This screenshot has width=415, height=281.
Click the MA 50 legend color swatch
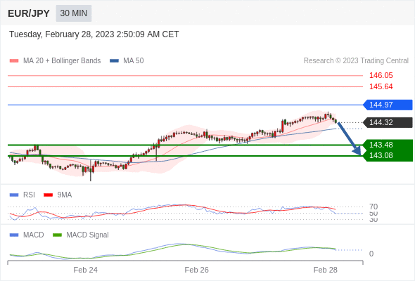click(x=114, y=61)
